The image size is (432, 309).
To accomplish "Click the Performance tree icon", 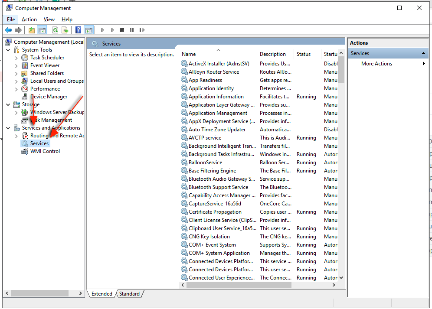I will [25, 89].
